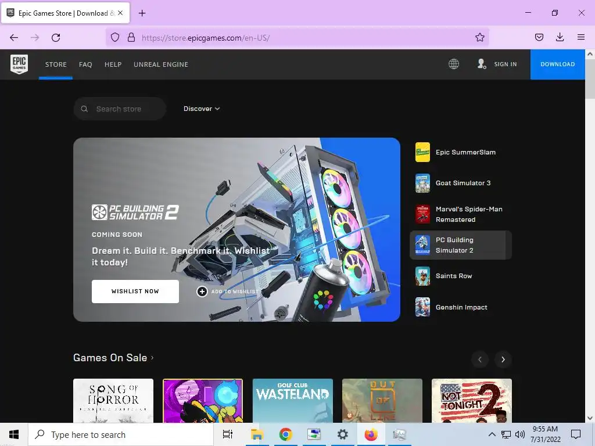This screenshot has width=595, height=446.
Task: Go back with the browser back arrow
Action: [x=14, y=38]
